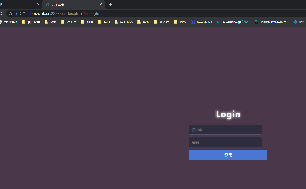Open the VPN bookmark folder

(180, 22)
